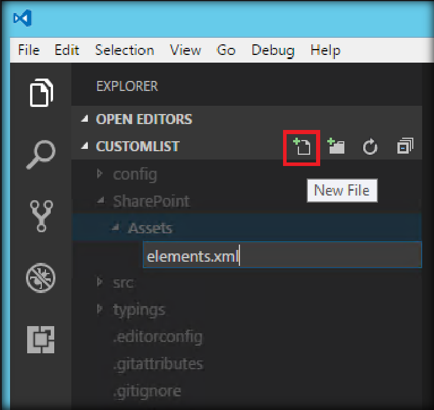Click the CUSTOMLIST header label

pos(137,147)
